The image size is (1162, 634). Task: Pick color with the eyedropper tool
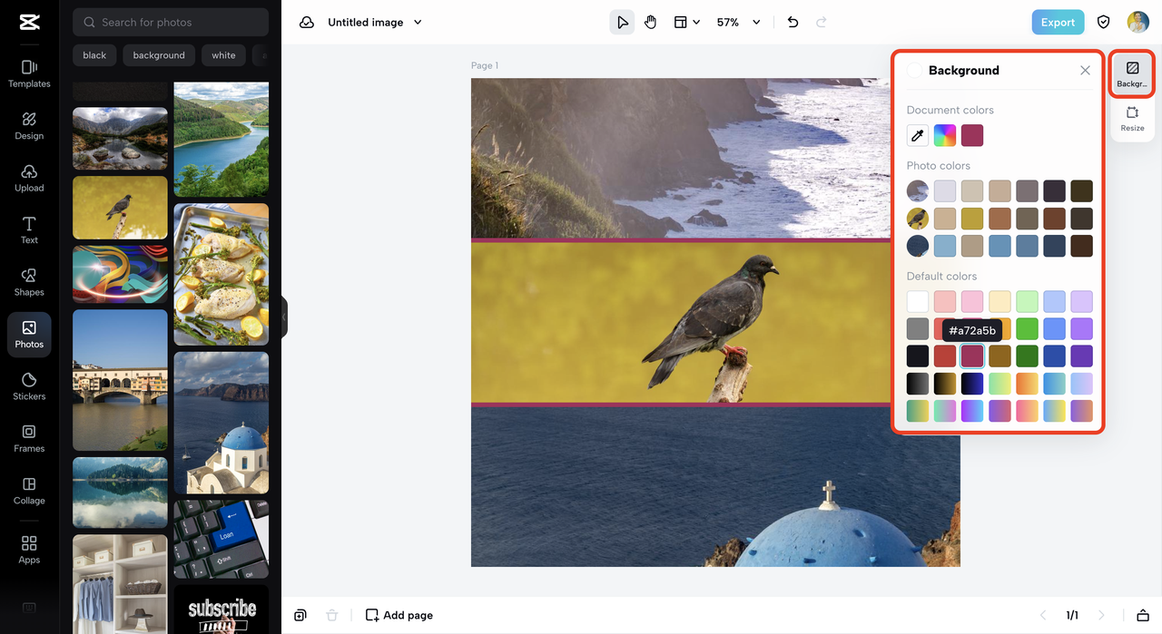(x=918, y=136)
